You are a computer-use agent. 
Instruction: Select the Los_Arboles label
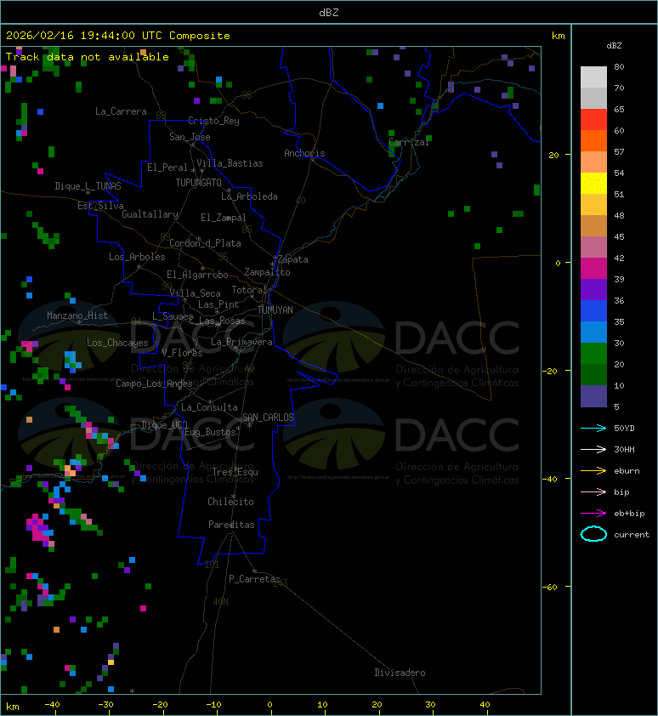pos(137,257)
